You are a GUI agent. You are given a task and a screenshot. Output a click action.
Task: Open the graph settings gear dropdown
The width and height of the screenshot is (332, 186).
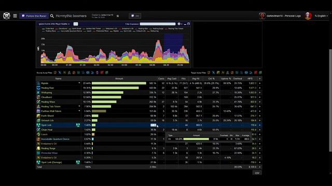180,24
